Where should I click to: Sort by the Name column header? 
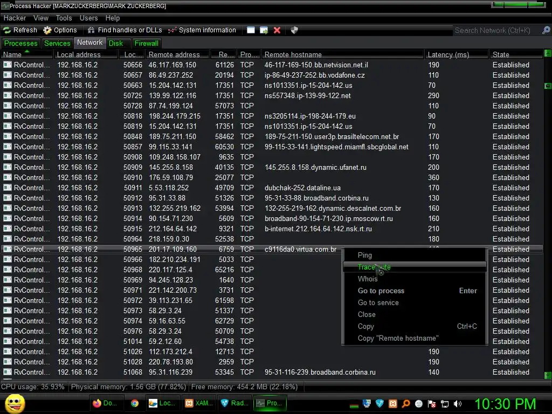(x=26, y=54)
